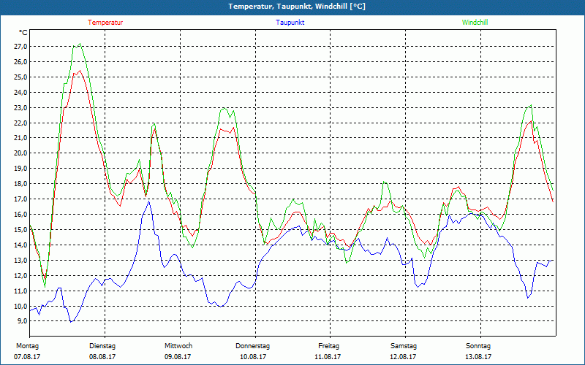Click the 12,0 y-axis value
Viewport: 585px width, 365px height.
click(21, 275)
